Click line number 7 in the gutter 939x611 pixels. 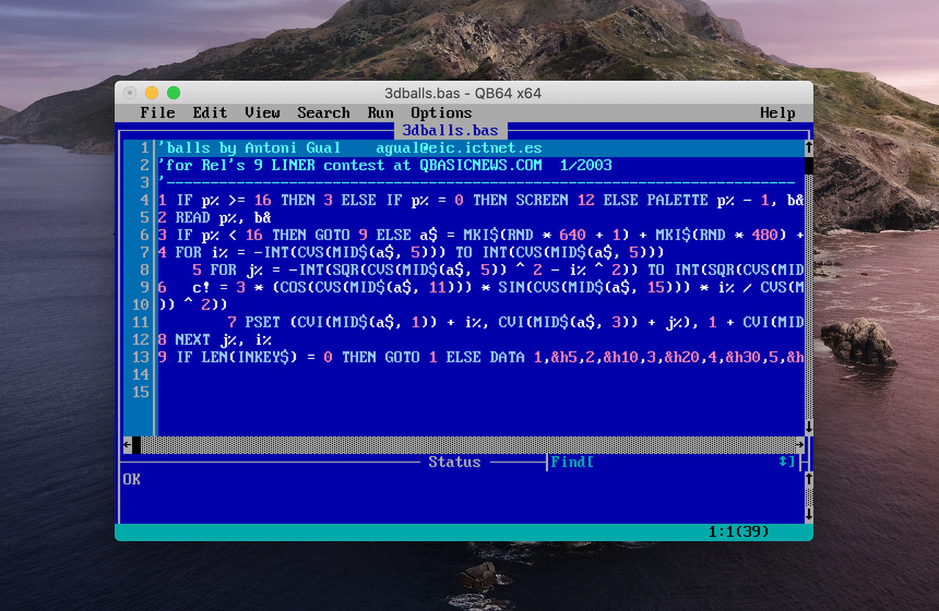click(145, 252)
